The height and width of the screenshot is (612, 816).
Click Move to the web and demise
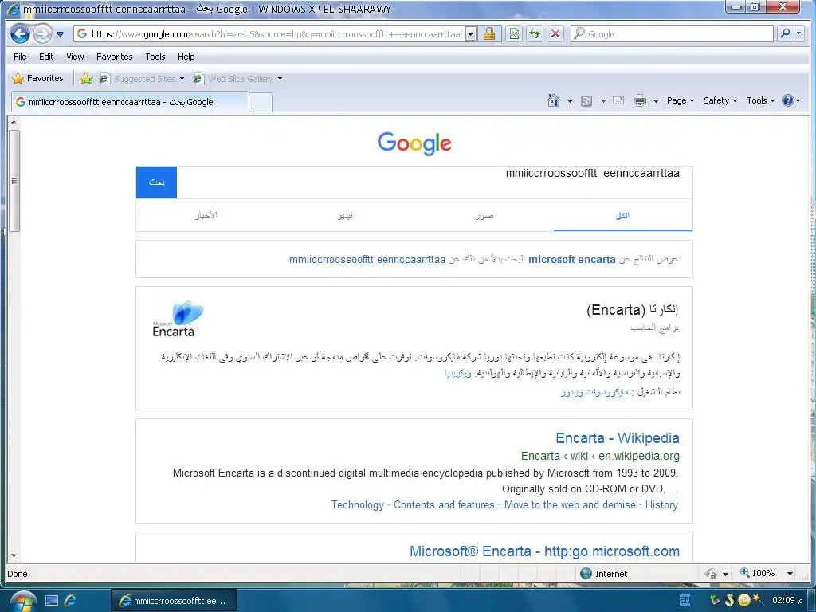click(x=570, y=504)
